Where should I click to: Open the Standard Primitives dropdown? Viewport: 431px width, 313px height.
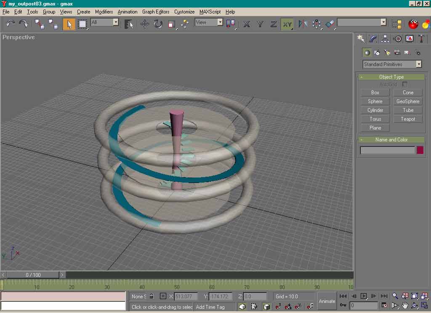(392, 64)
